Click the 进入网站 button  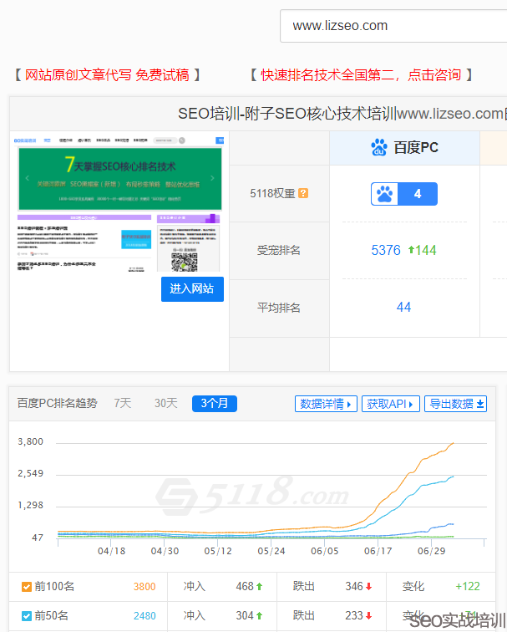(192, 289)
